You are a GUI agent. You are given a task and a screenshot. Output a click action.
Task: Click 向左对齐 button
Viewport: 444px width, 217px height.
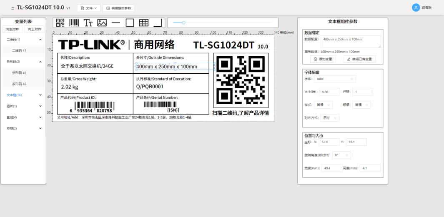tap(12, 30)
